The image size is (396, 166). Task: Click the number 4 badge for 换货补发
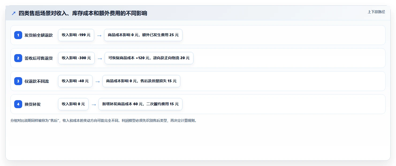[x=18, y=104]
